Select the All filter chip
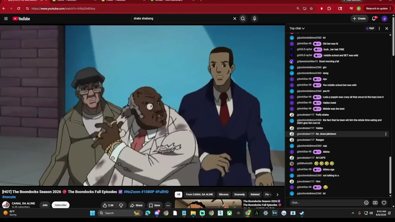The height and width of the screenshot is (222, 395). point(178,195)
